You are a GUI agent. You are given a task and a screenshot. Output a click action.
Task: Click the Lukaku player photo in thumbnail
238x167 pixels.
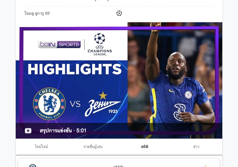[x=175, y=80]
